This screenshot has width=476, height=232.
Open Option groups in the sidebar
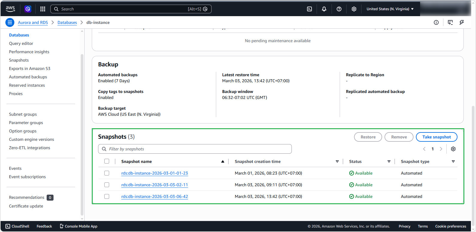pos(23,131)
